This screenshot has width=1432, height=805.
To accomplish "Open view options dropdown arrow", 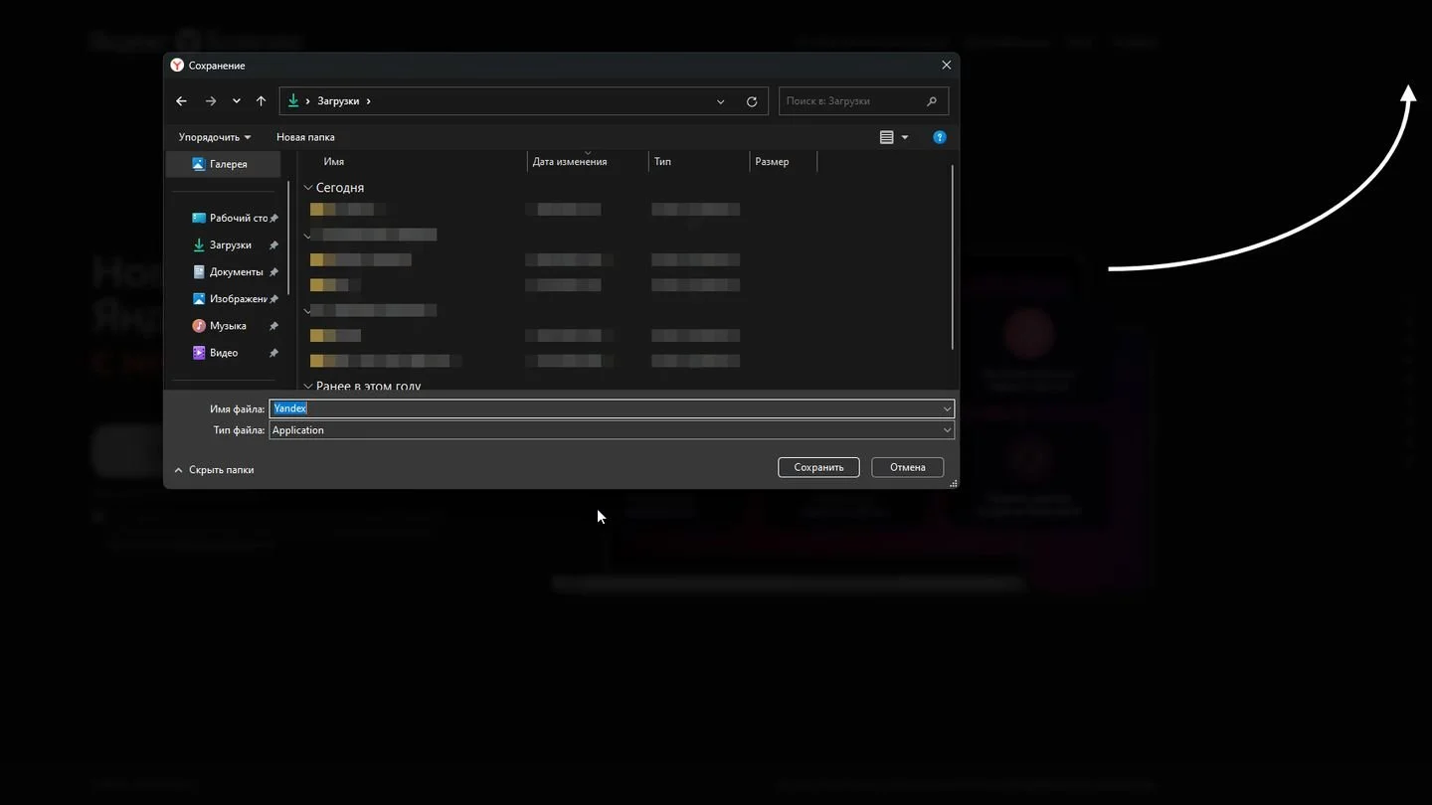I will pos(905,137).
